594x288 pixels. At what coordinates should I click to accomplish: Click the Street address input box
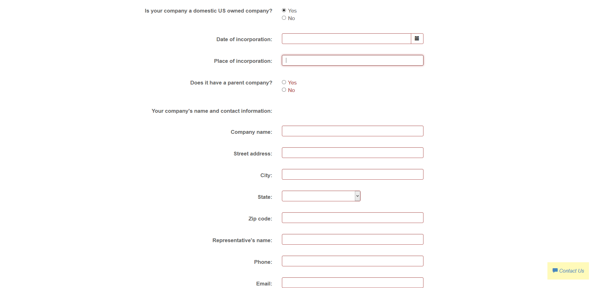point(352,153)
